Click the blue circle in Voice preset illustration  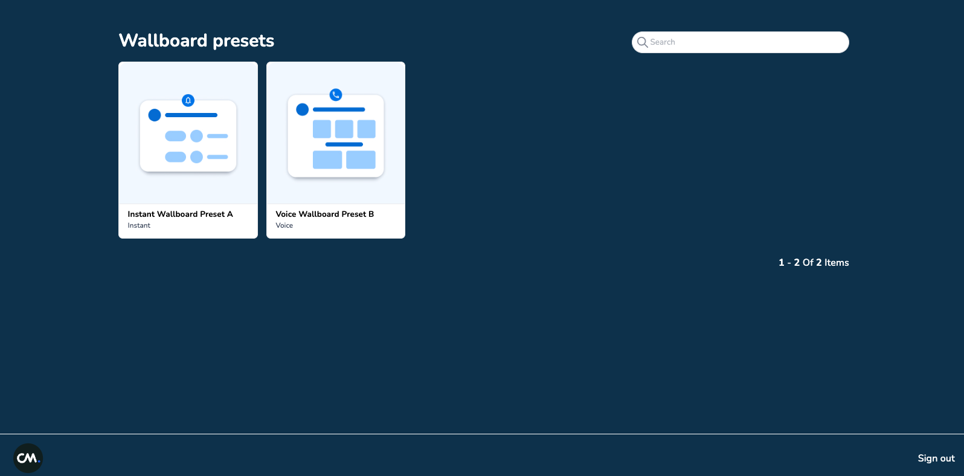pyautogui.click(x=303, y=109)
